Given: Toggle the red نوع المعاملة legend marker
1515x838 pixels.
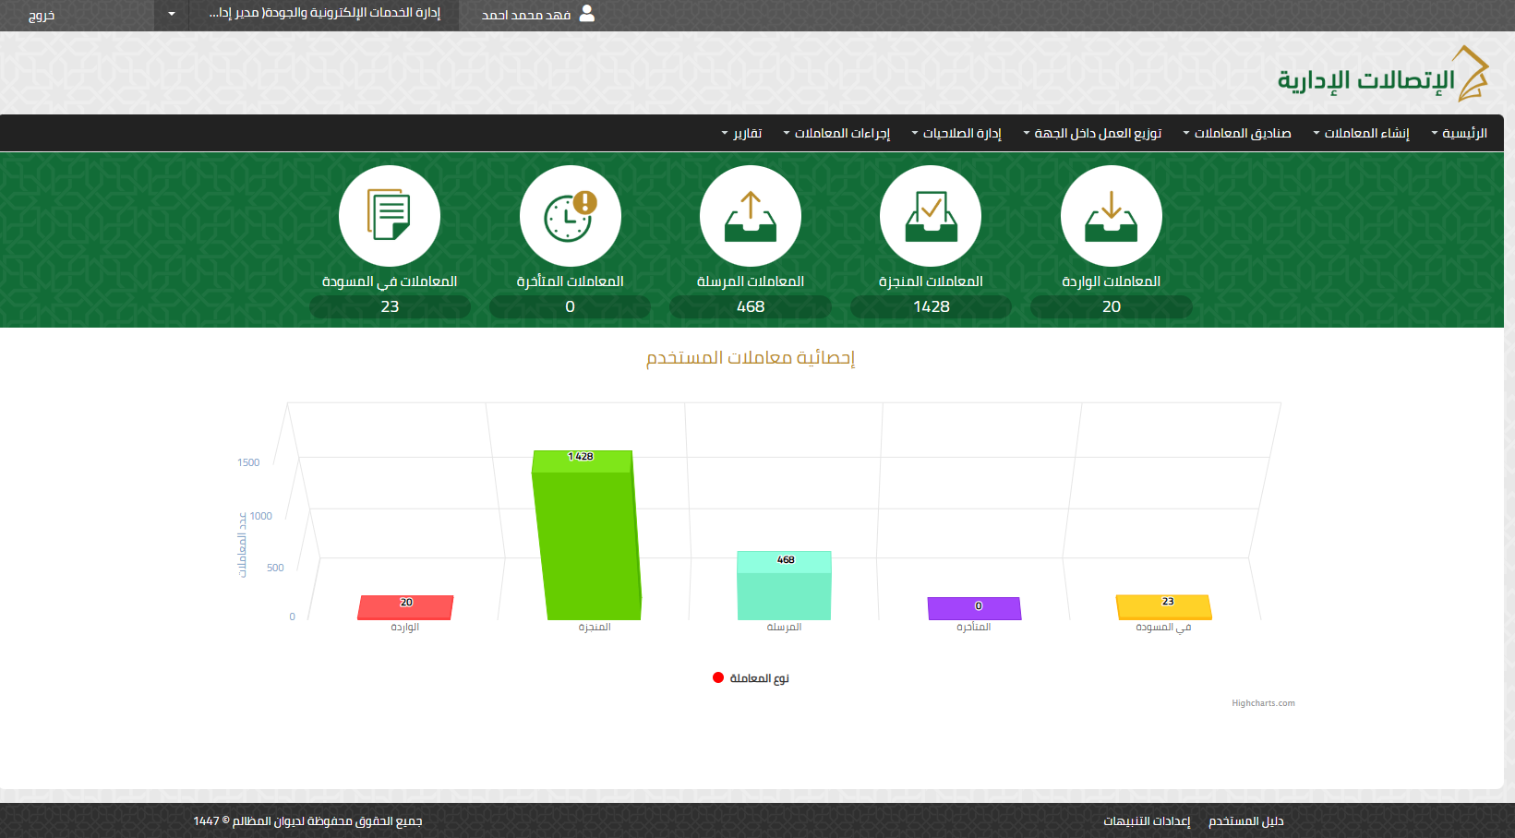Looking at the screenshot, I should click(718, 678).
